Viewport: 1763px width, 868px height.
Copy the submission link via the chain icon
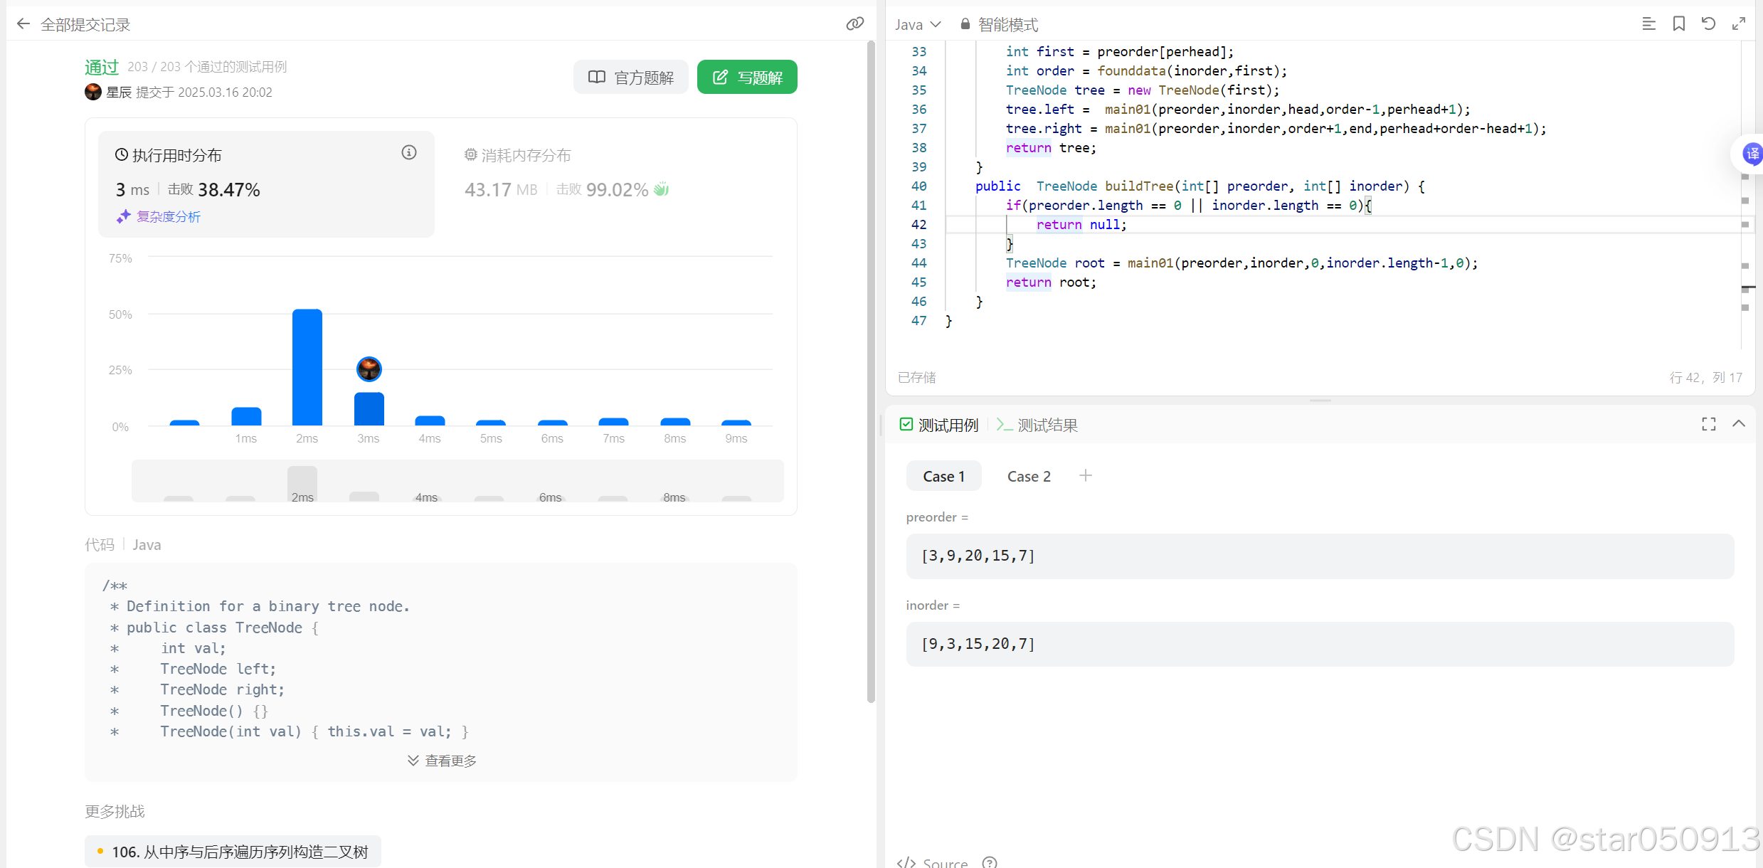pos(854,24)
